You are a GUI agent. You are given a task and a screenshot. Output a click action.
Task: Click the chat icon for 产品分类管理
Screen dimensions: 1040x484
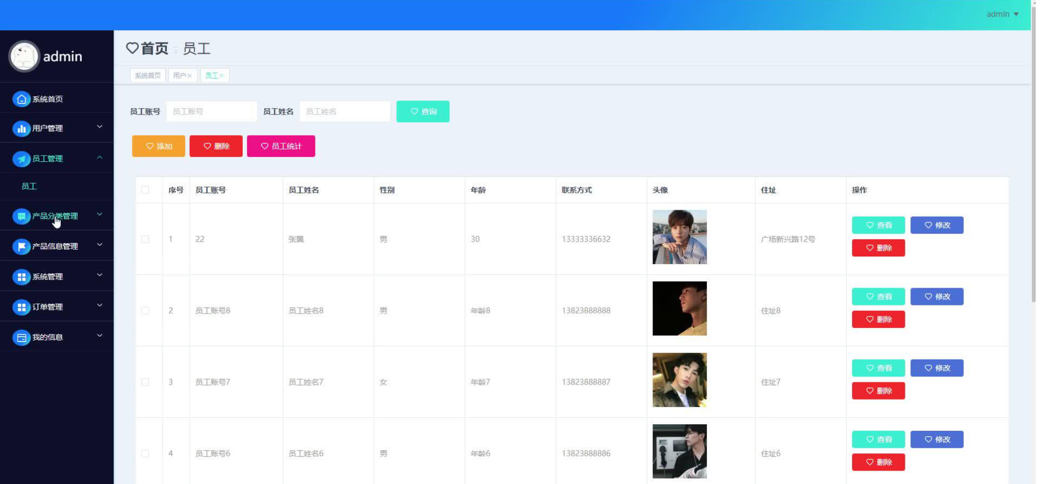tap(21, 216)
